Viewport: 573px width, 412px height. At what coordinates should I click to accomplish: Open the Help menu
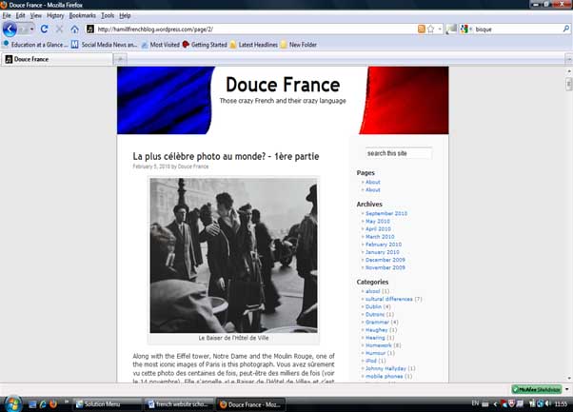tap(125, 15)
